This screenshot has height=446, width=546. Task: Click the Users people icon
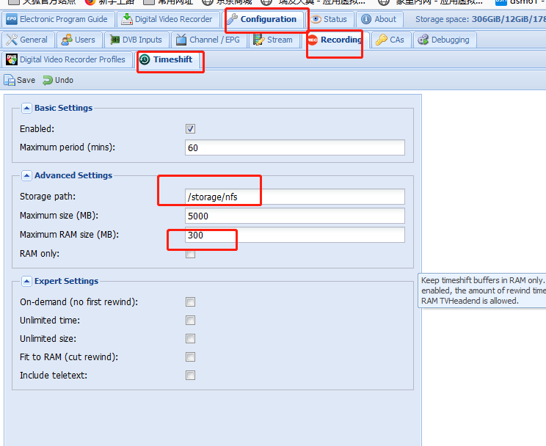[67, 40]
